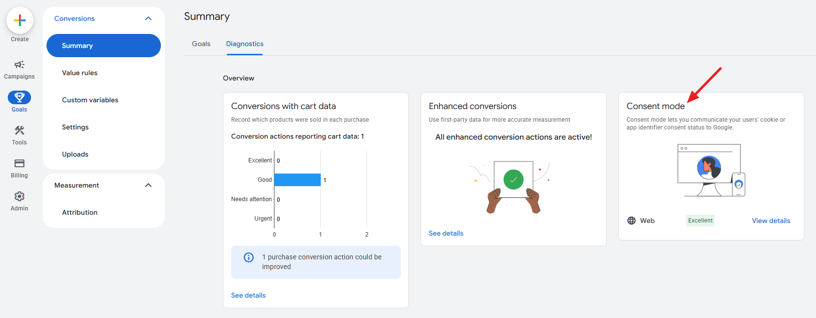This screenshot has height=318, width=816.
Task: Open Campaigns via megaphone icon
Action: (19, 64)
